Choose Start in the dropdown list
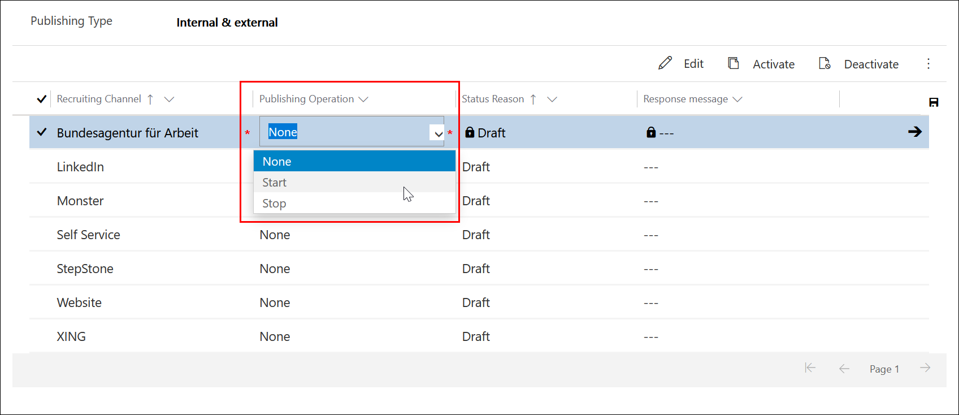Viewport: 959px width, 415px height. (354, 182)
